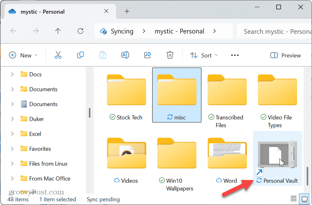312x205 pixels.
Task: Click the Syncing breadcrumb
Action: (x=122, y=31)
